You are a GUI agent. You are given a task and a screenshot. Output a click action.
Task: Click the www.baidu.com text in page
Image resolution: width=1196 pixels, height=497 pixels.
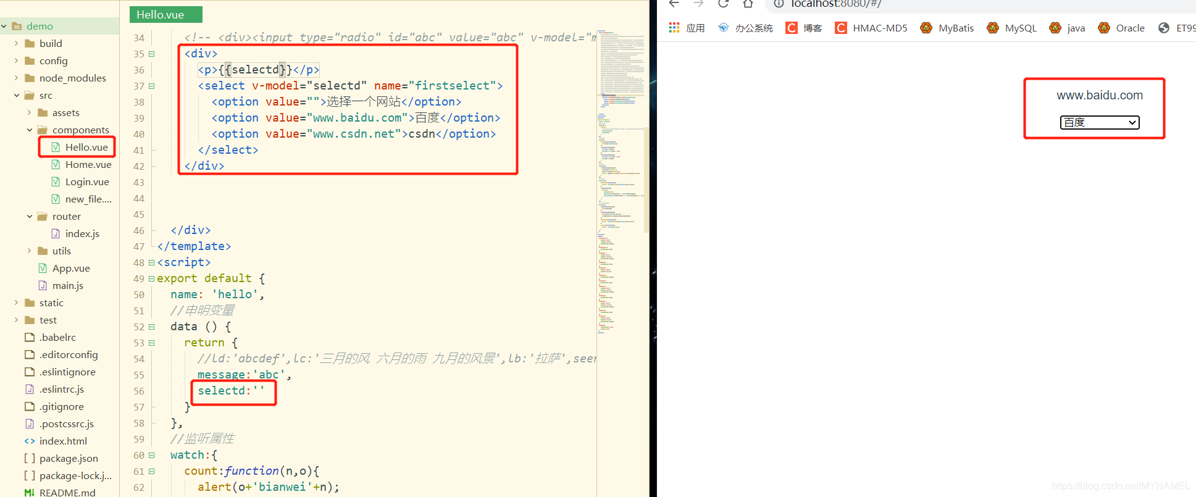(x=1100, y=95)
